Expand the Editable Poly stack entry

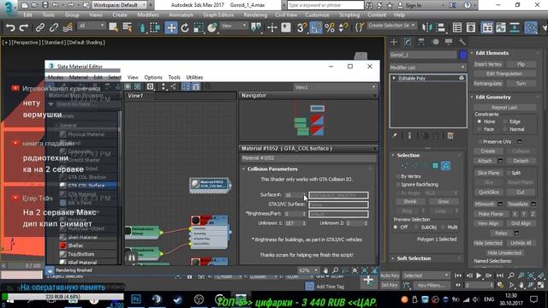click(x=394, y=78)
